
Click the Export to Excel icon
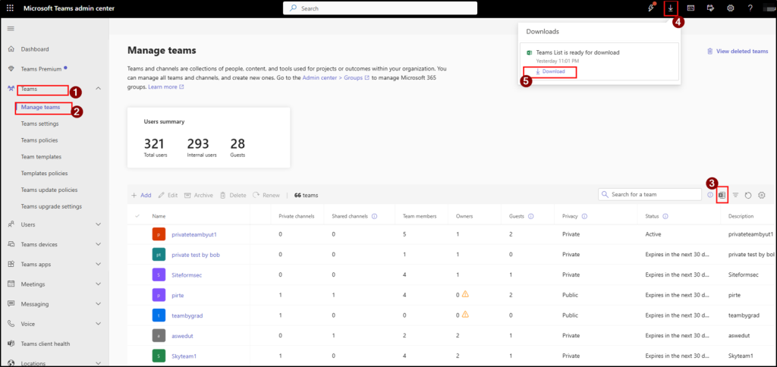(x=722, y=195)
